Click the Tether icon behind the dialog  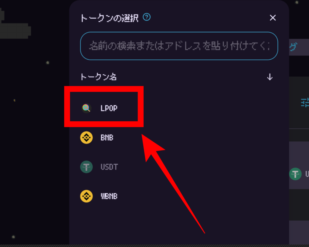[x=295, y=174]
